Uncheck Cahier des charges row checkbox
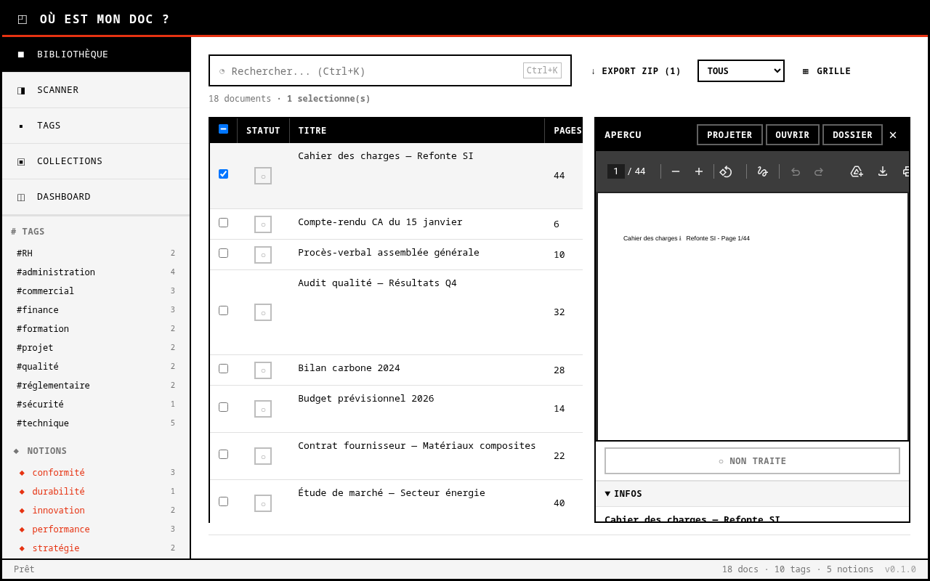The height and width of the screenshot is (581, 930). point(223,174)
